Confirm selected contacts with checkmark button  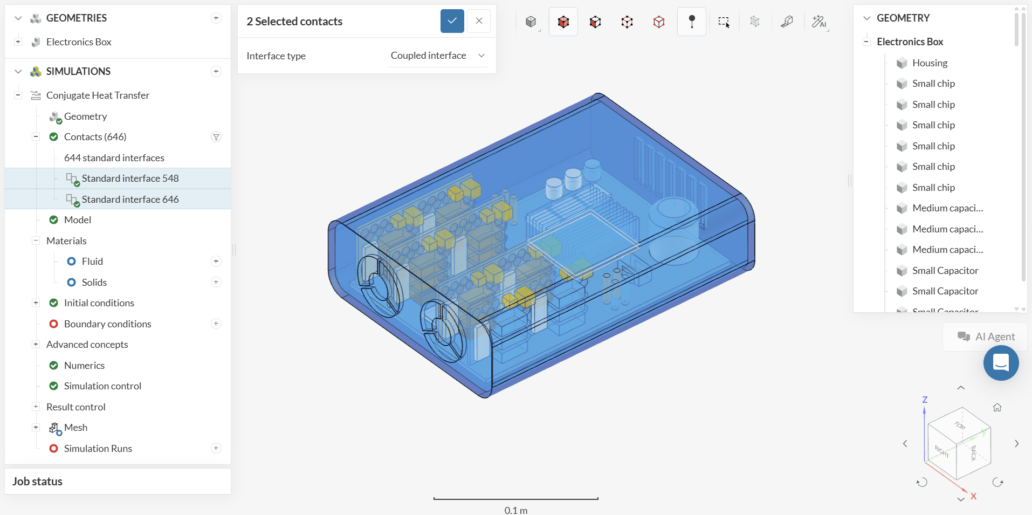click(452, 21)
